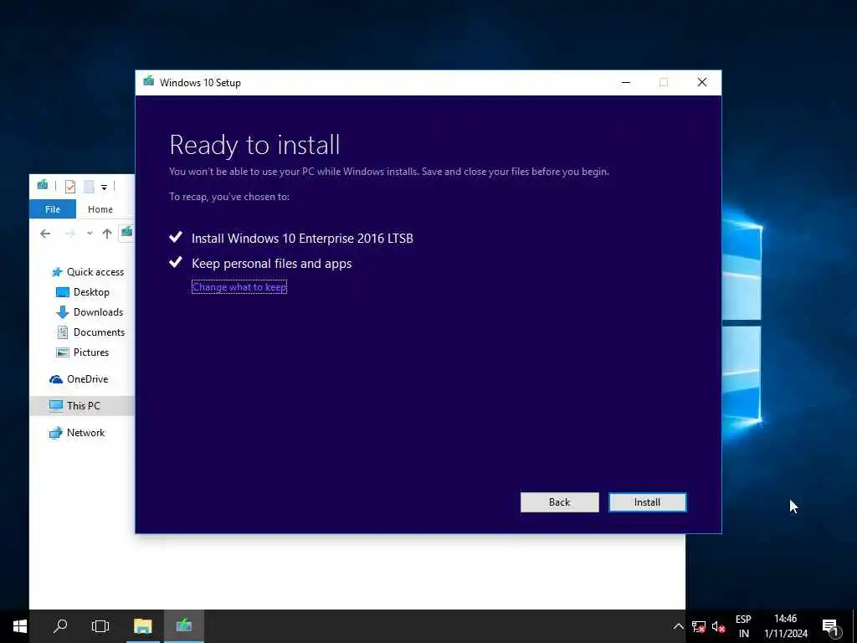Open Customize Quick Access Toolbar dropdown

[104, 187]
